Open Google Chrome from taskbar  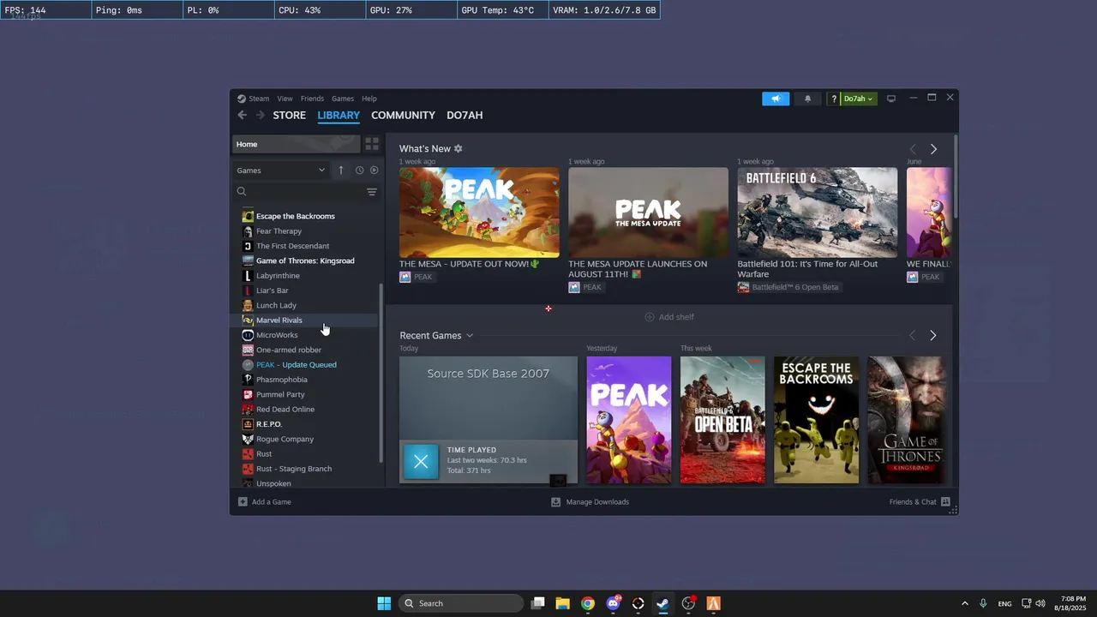pyautogui.click(x=588, y=603)
